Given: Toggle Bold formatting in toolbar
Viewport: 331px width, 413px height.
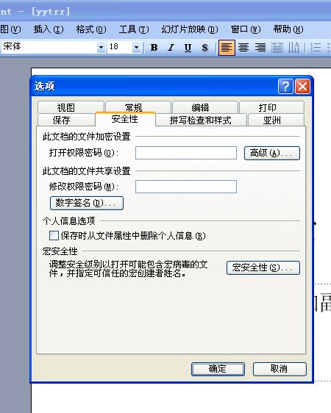Looking at the screenshot, I should coord(154,48).
